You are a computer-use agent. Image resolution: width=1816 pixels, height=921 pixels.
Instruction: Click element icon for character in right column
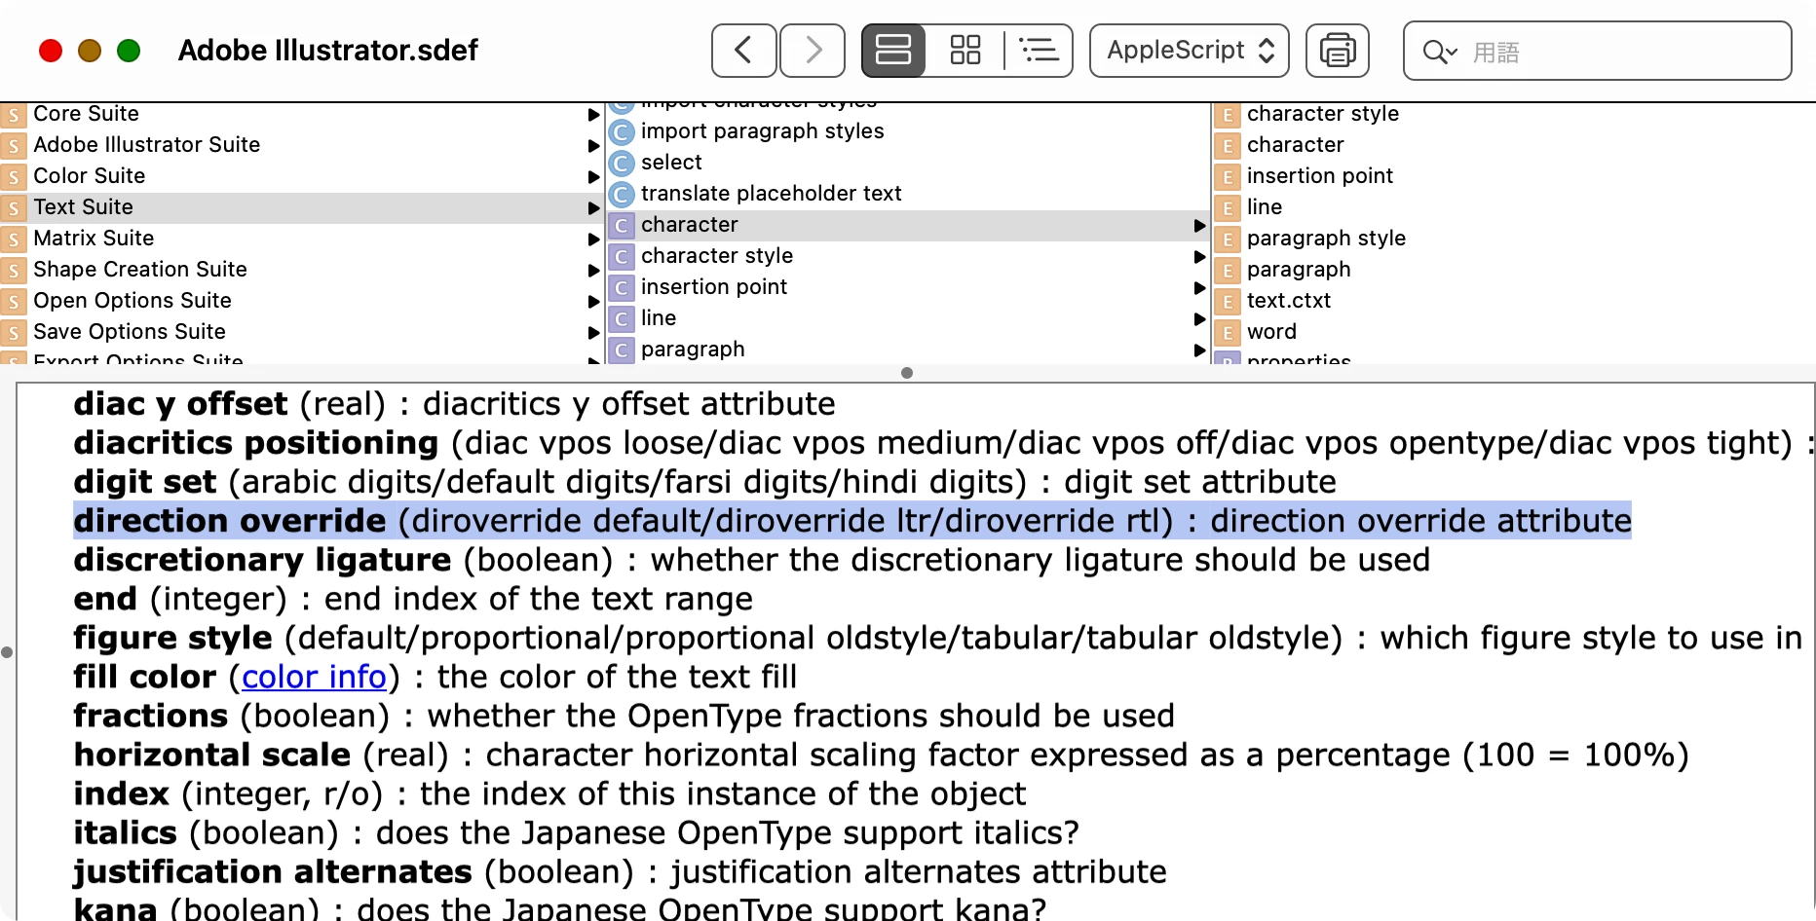1228,146
